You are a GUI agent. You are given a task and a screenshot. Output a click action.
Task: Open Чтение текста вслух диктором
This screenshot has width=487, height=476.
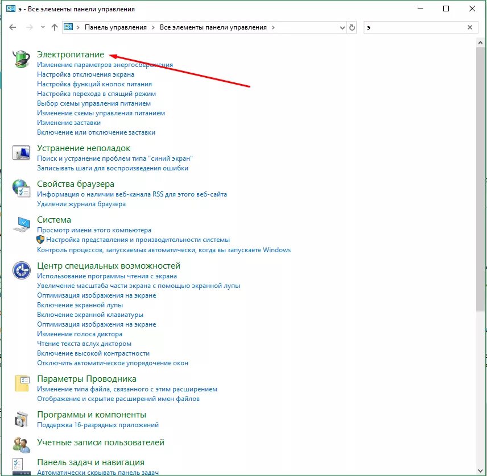point(84,344)
